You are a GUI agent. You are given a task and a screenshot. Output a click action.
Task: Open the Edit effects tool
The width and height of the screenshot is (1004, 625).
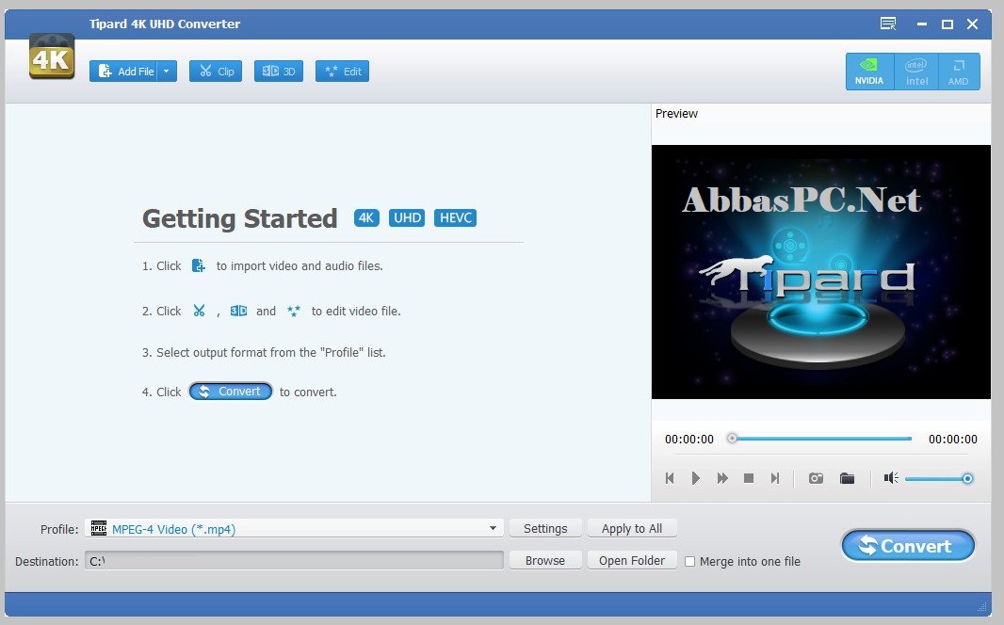pos(342,71)
